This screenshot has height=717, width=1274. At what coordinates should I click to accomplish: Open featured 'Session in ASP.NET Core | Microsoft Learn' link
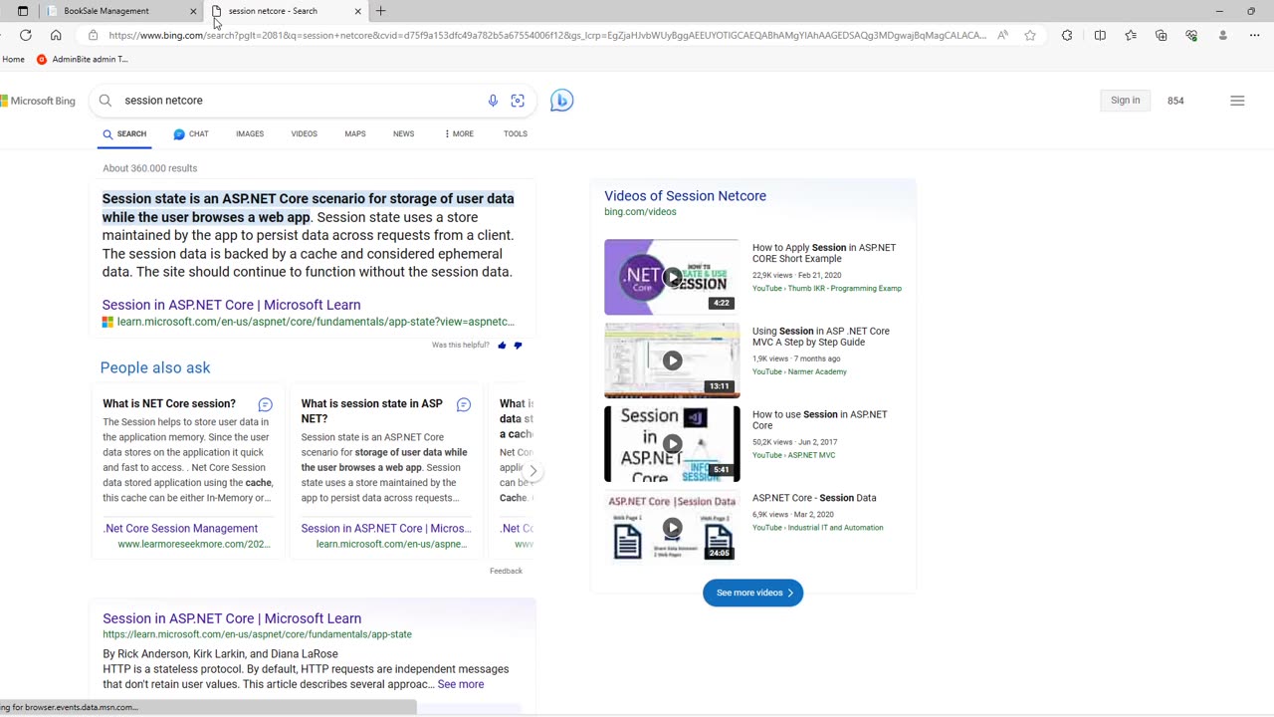click(x=231, y=305)
